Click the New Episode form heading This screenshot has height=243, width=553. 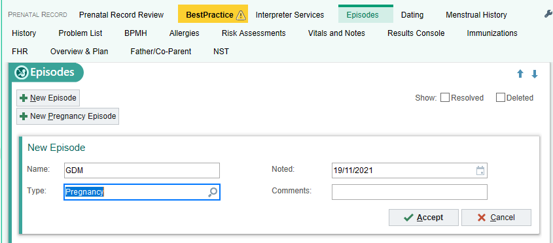click(x=56, y=148)
